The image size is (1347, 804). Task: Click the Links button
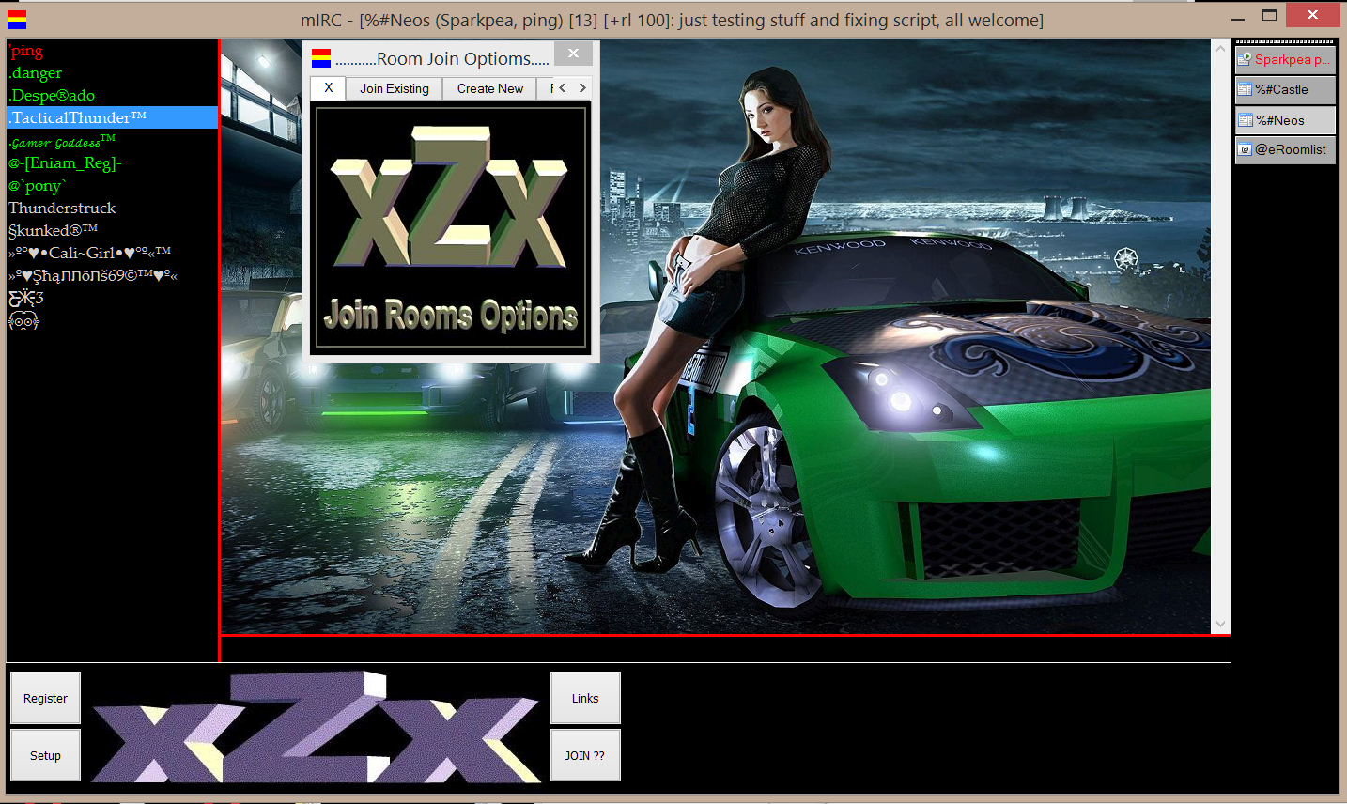[584, 698]
